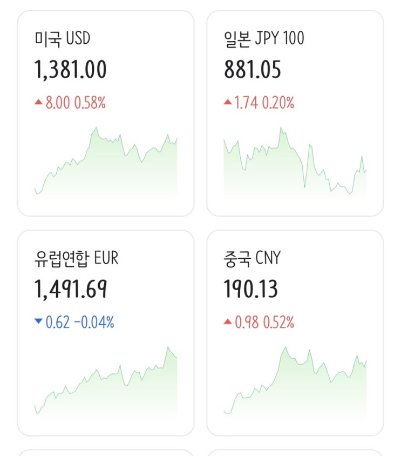
Task: Select the 중국 CNY card title
Action: coord(252,258)
